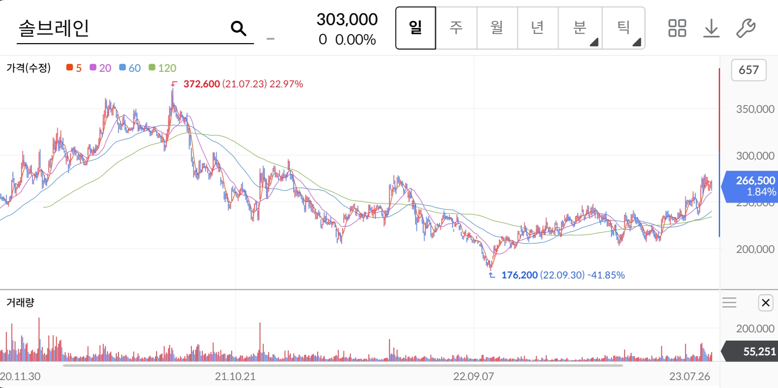Click the green 120-day average swatch
This screenshot has width=778, height=388.
click(152, 68)
